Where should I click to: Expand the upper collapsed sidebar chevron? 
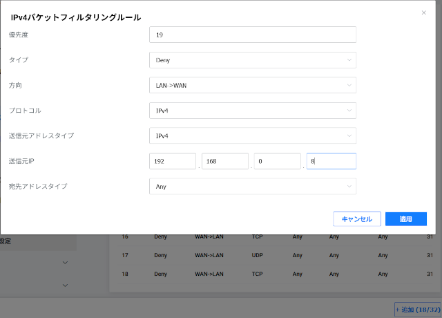click(65, 263)
